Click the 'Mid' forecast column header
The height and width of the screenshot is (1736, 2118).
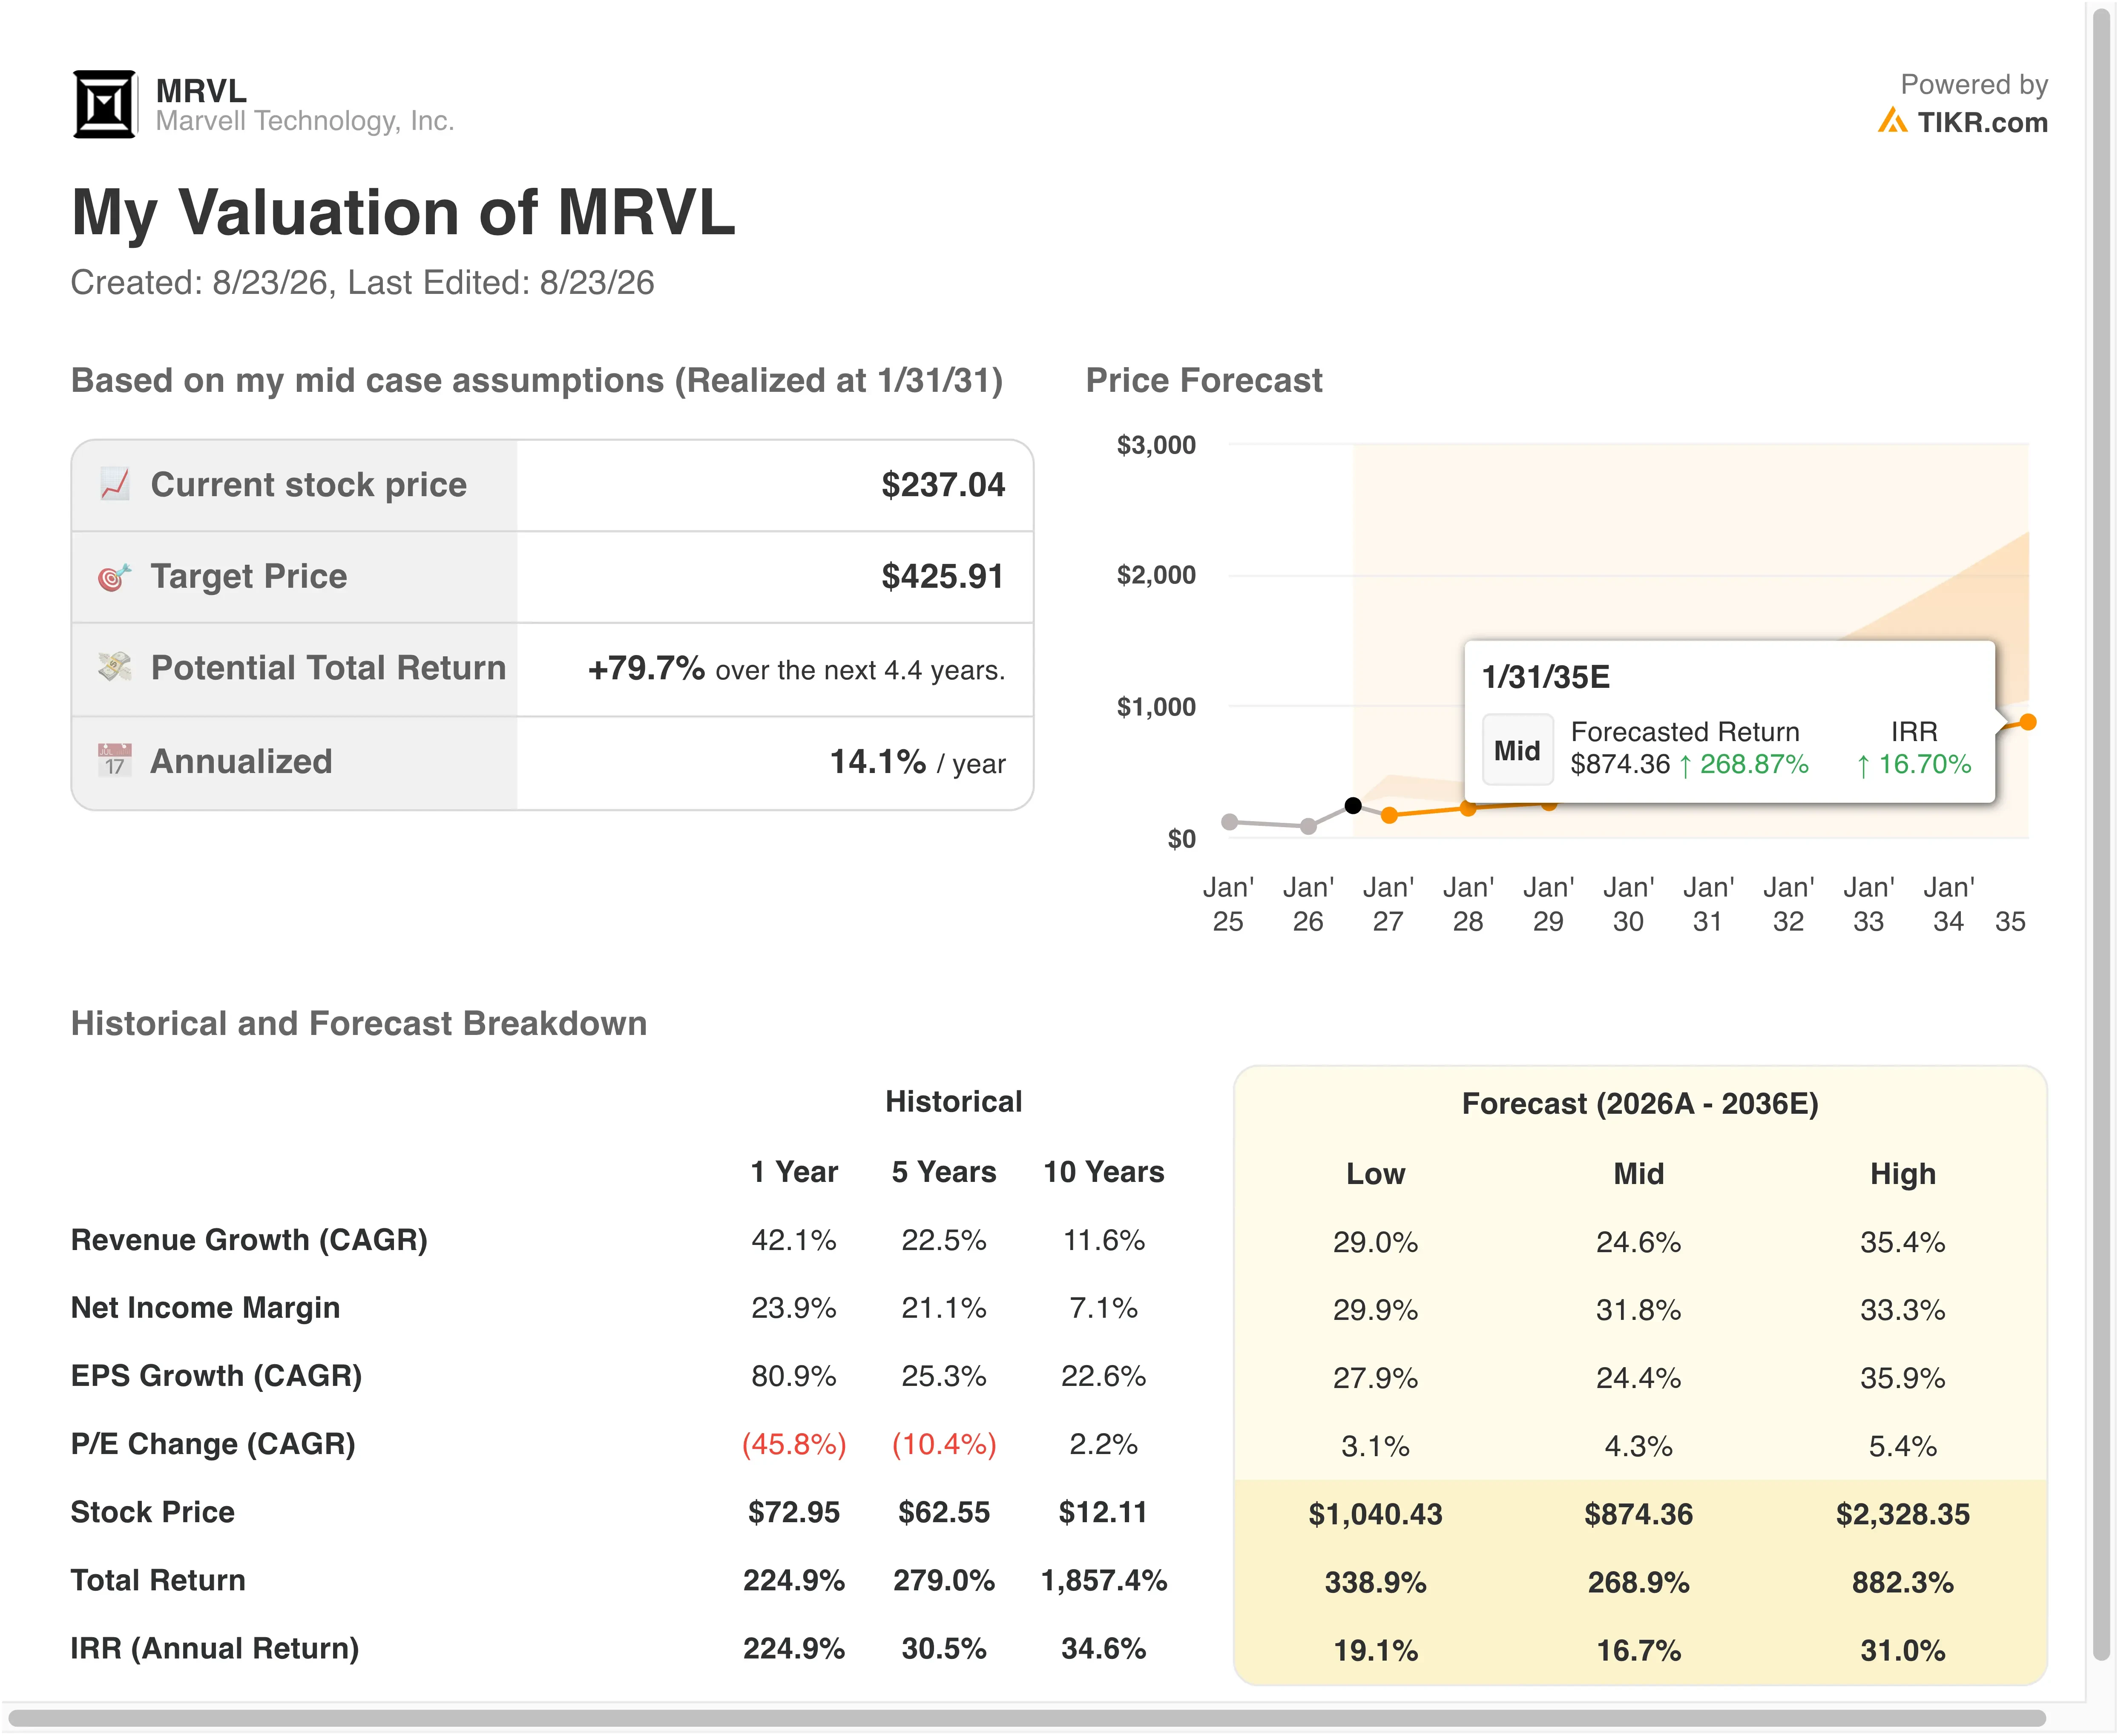[x=1638, y=1174]
